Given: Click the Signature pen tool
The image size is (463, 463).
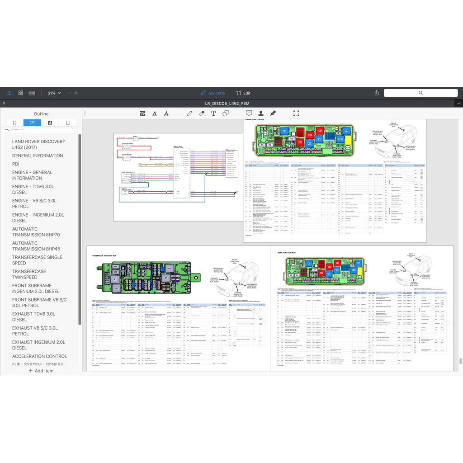Looking at the screenshot, I should pyautogui.click(x=273, y=113).
